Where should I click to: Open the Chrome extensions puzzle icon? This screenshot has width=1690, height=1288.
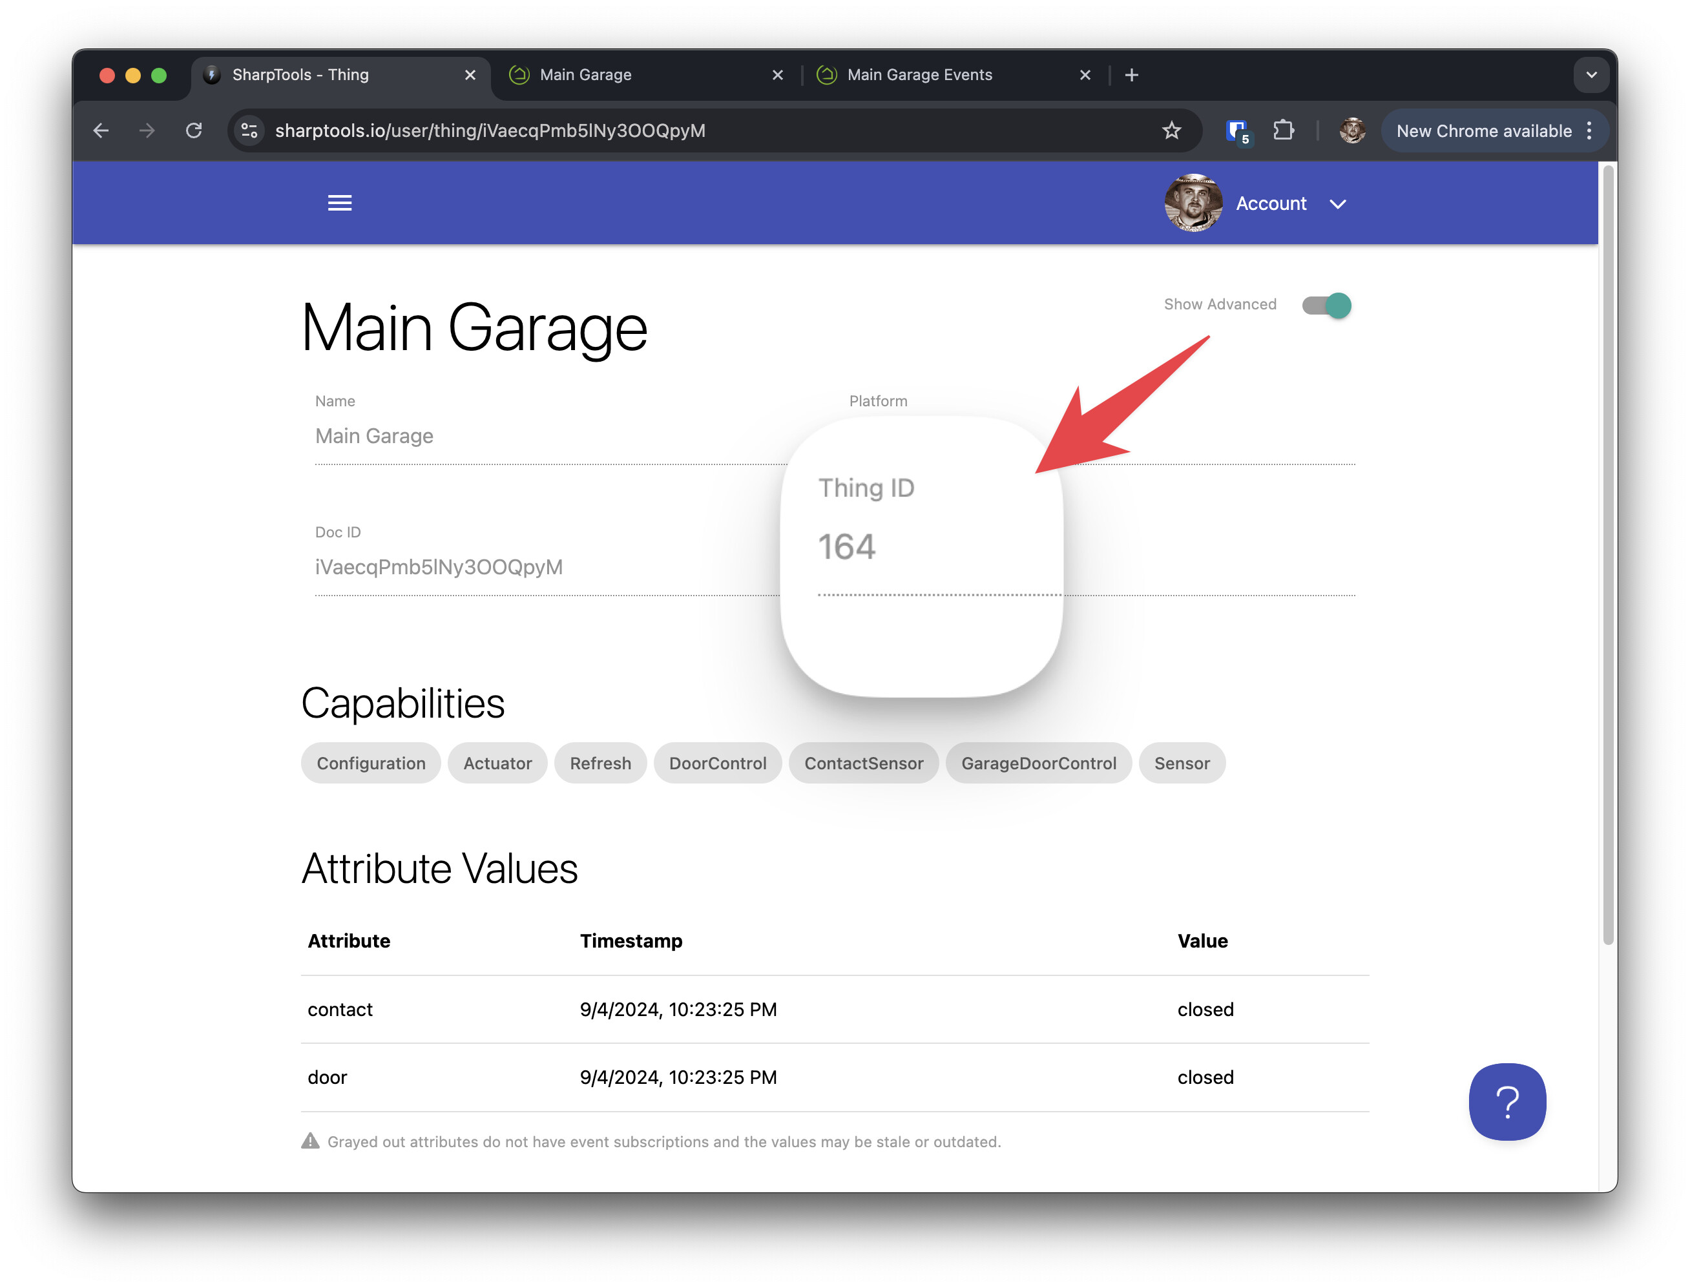tap(1283, 131)
